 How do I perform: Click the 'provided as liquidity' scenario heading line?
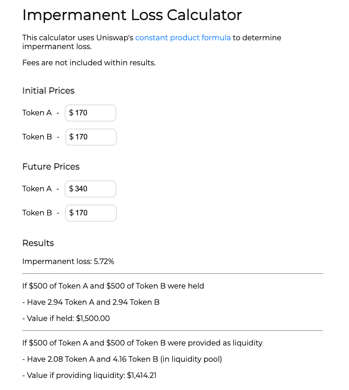coord(143,343)
